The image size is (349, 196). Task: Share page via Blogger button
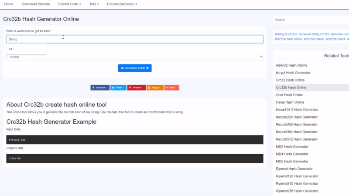(x=155, y=88)
